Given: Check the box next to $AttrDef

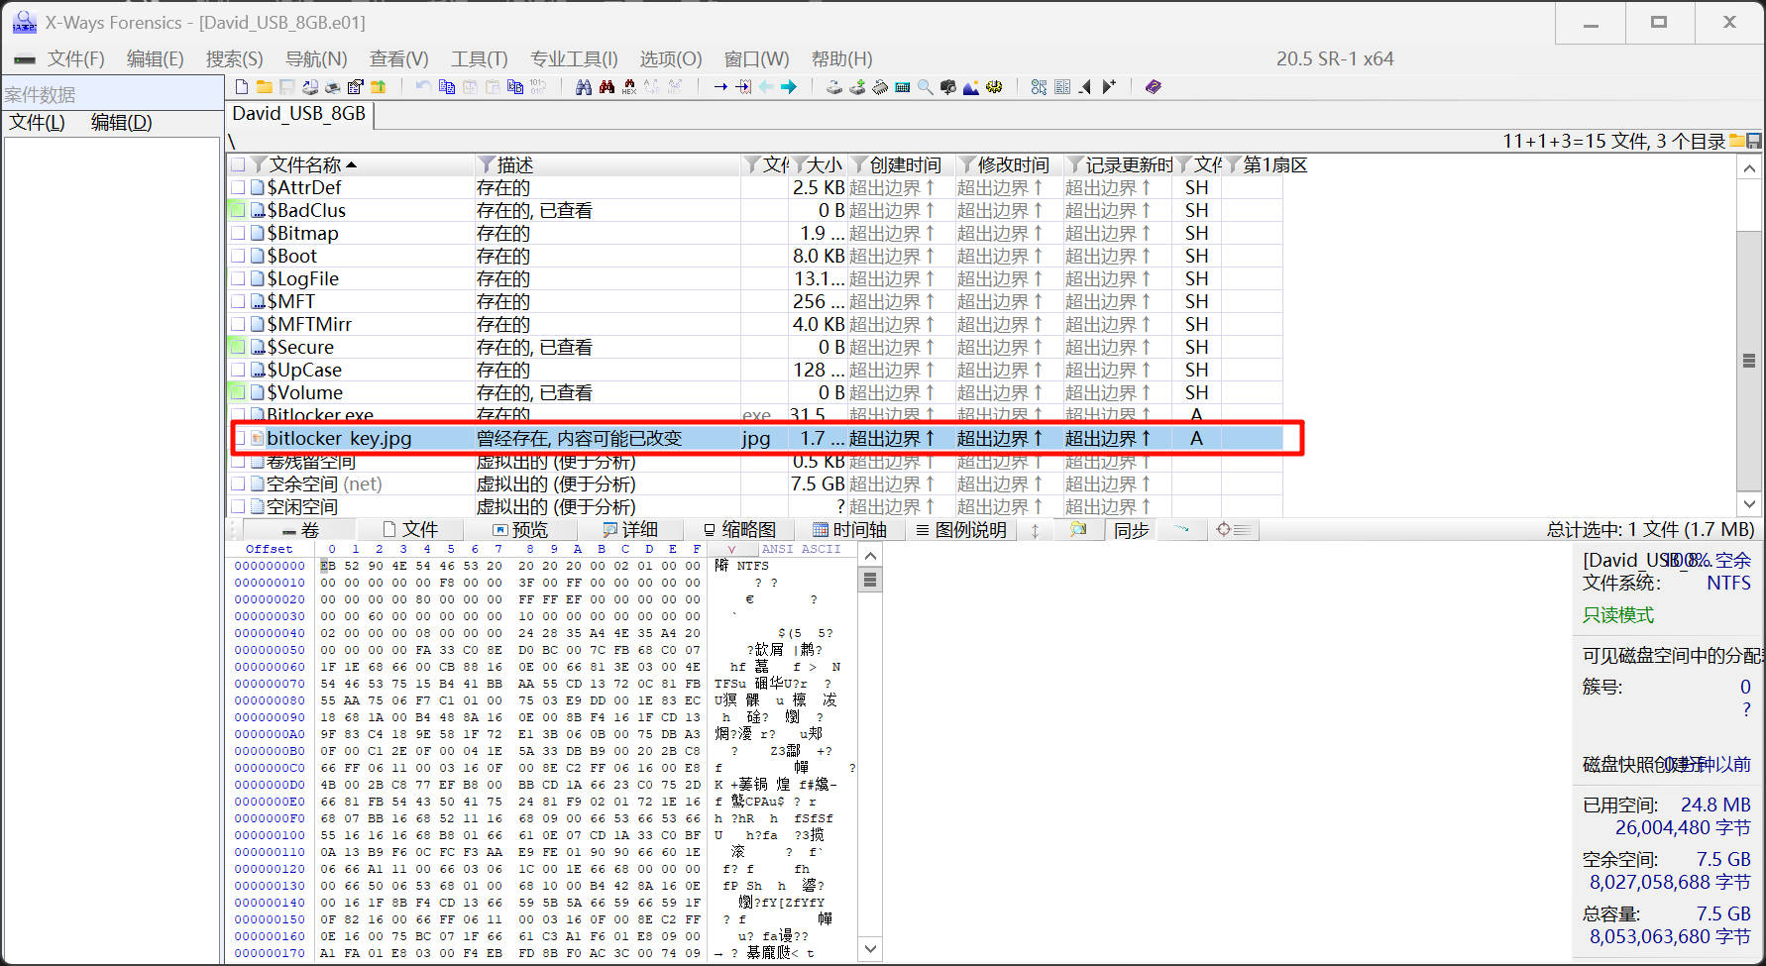Looking at the screenshot, I should [238, 187].
